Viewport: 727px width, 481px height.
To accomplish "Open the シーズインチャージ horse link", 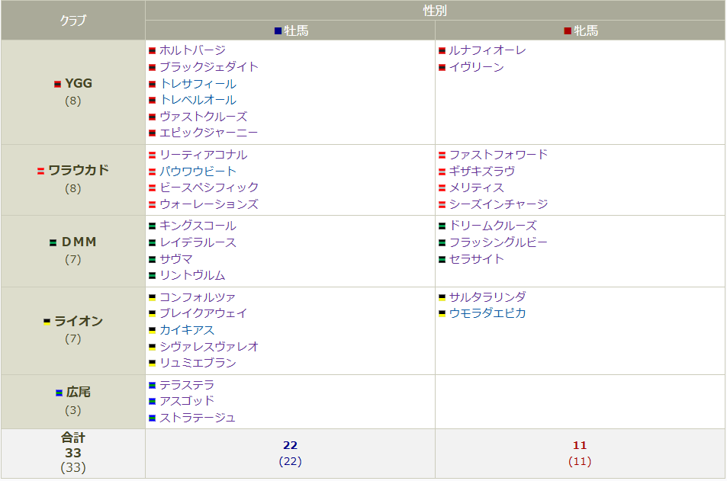I will tap(498, 204).
